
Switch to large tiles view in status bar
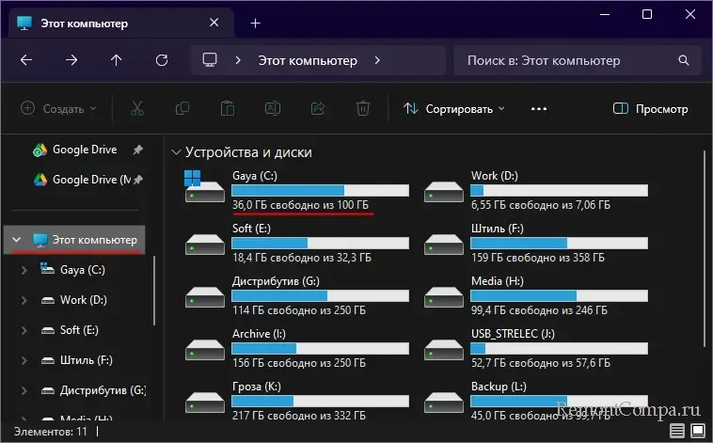697,431
